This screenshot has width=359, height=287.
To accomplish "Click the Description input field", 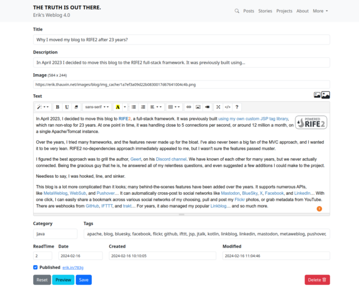I will (181, 62).
